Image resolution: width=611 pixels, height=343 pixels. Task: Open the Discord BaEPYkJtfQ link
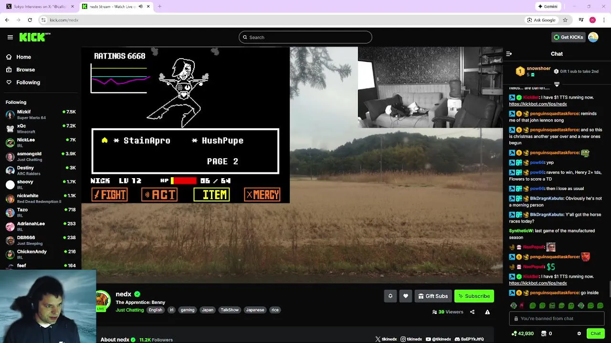[x=469, y=339]
